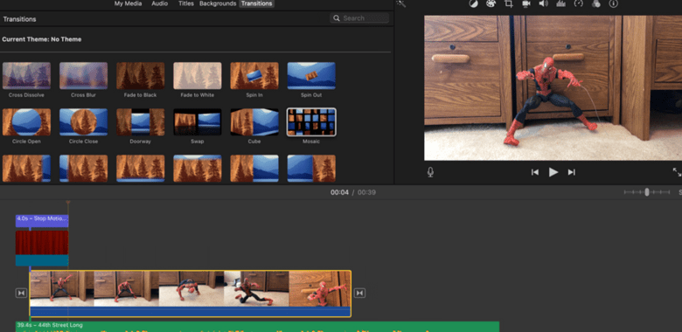Viewport: 682px width, 332px height.
Task: Select the Circle Open transition
Action: pos(26,122)
